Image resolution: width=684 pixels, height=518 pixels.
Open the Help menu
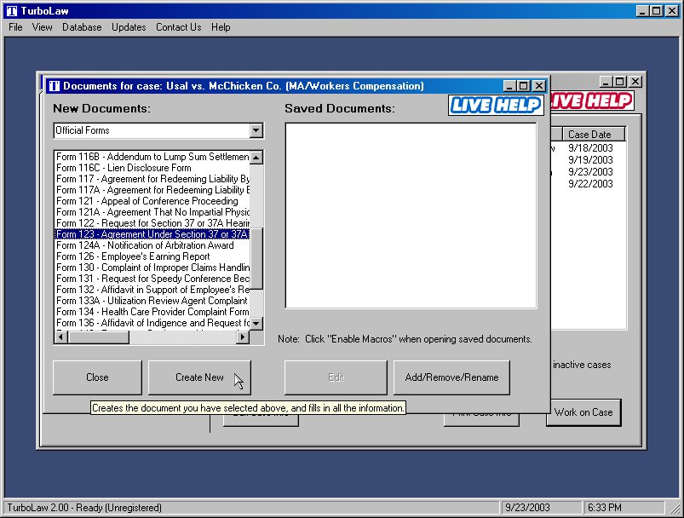click(x=221, y=27)
